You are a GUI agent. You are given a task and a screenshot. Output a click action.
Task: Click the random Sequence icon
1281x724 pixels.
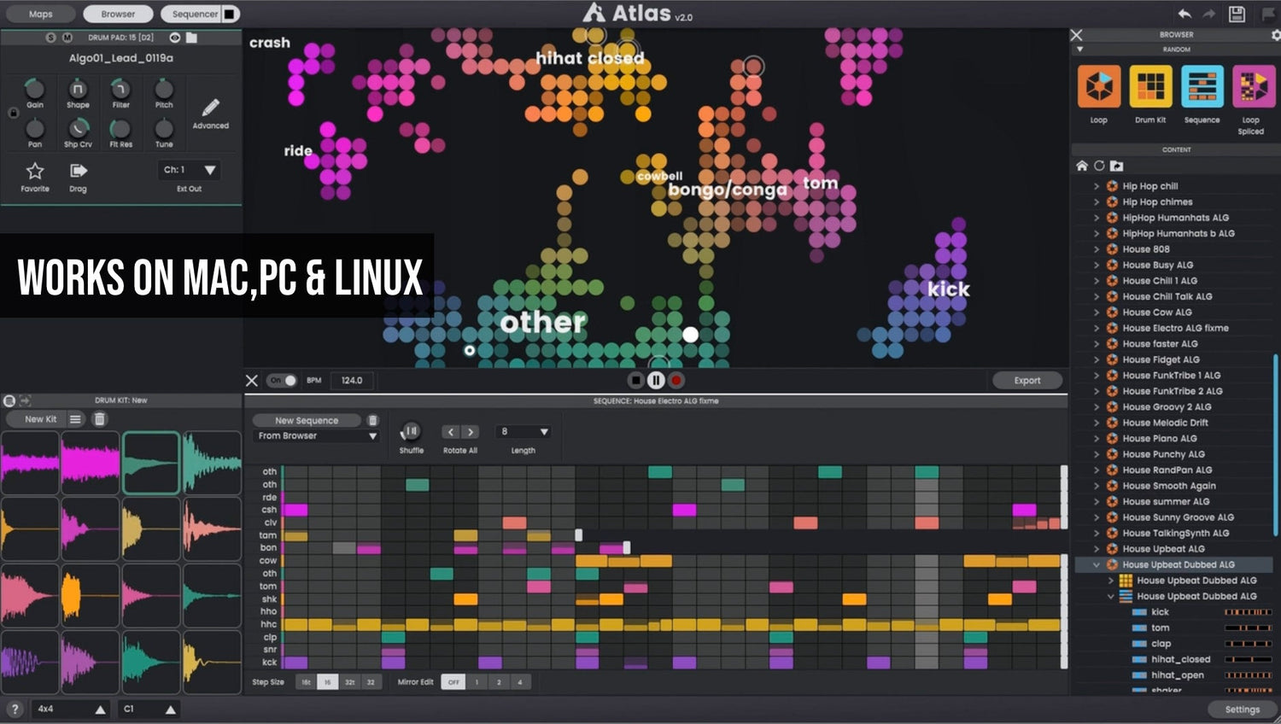(x=1202, y=87)
